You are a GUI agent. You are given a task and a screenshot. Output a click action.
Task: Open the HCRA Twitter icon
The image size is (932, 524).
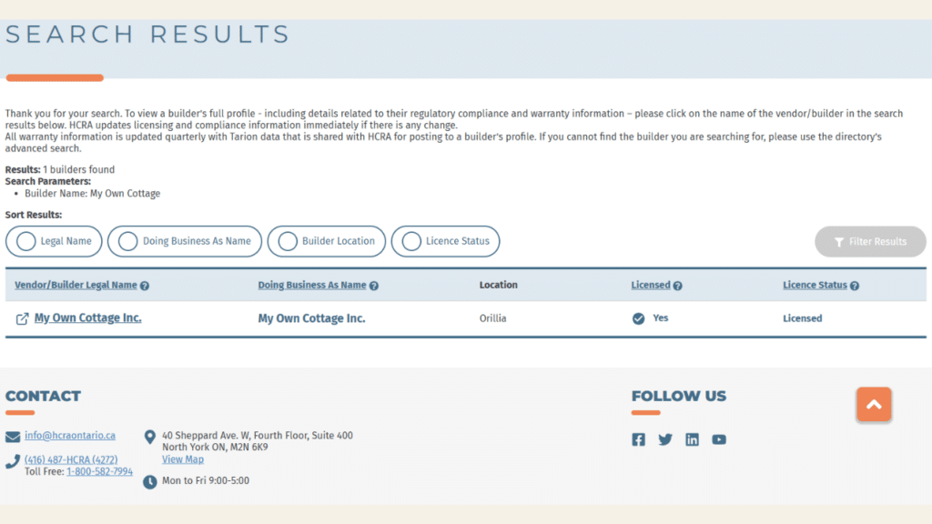pos(665,439)
